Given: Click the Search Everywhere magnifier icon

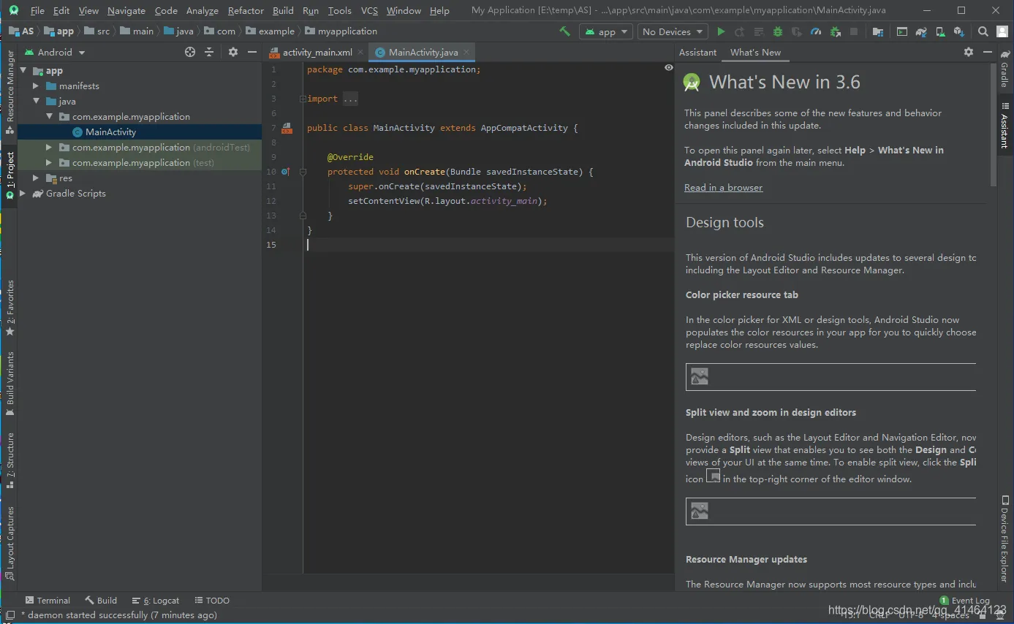Looking at the screenshot, I should tap(983, 31).
